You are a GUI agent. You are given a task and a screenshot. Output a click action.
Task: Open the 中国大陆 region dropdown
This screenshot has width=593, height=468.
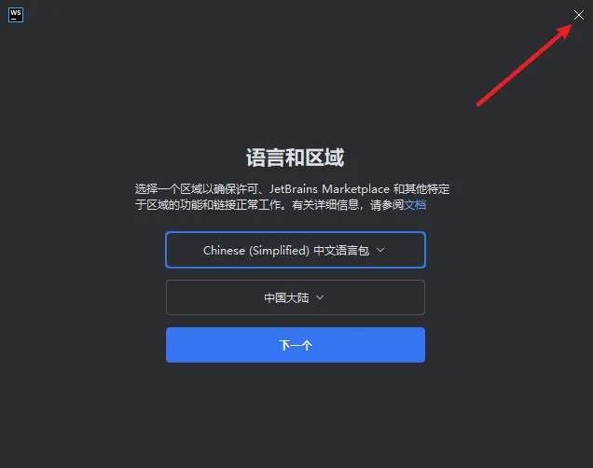296,297
